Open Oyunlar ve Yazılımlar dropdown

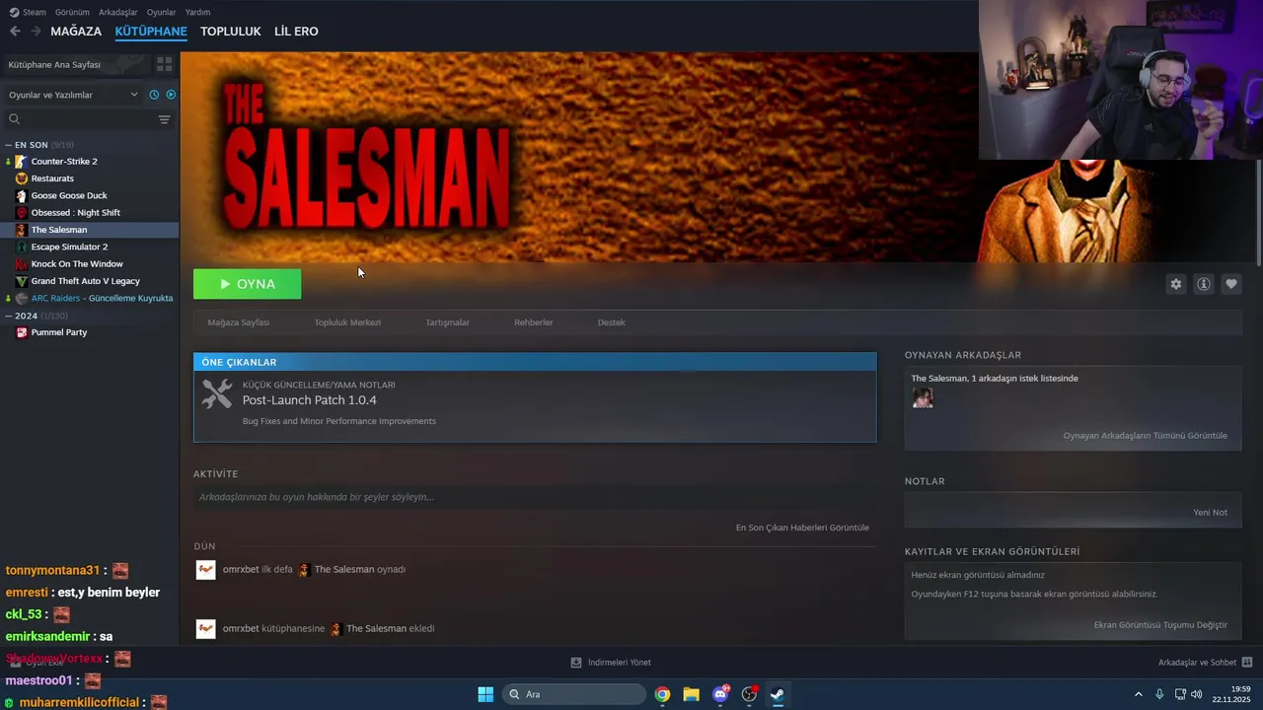pos(73,95)
